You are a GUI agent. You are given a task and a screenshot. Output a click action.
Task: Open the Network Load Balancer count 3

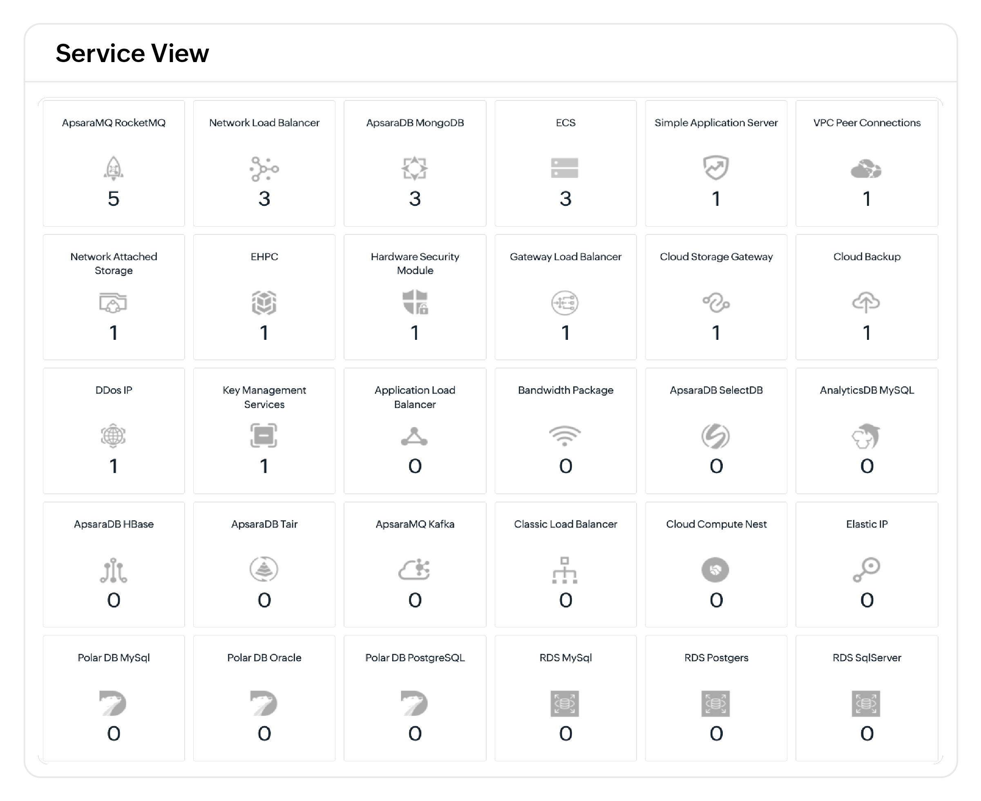pyautogui.click(x=264, y=199)
